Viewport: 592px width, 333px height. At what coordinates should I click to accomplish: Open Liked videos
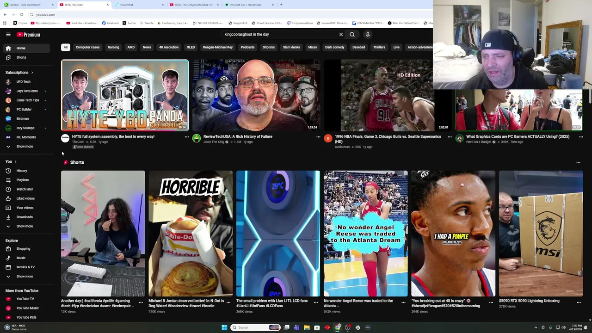tap(25, 198)
